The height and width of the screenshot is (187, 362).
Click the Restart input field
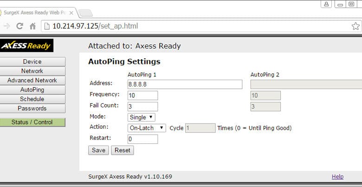pos(142,139)
